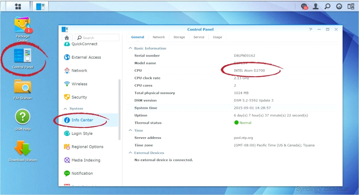Maximize the Control Panel window

coord(328,29)
